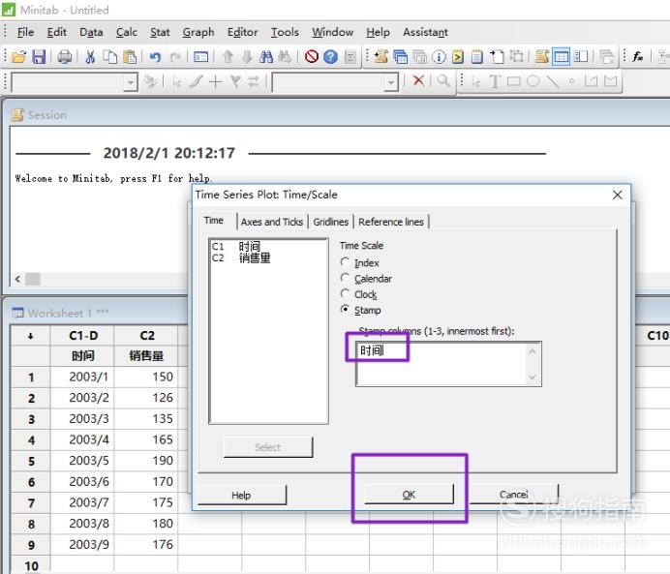
Task: Click the Redo arrow icon
Action: (175, 57)
